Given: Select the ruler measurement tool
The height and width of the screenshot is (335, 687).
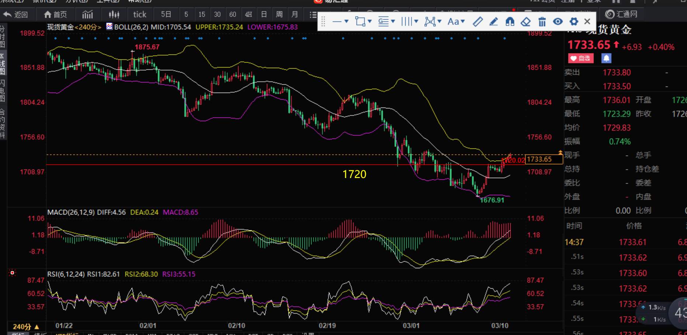Looking at the screenshot, I should 478,22.
